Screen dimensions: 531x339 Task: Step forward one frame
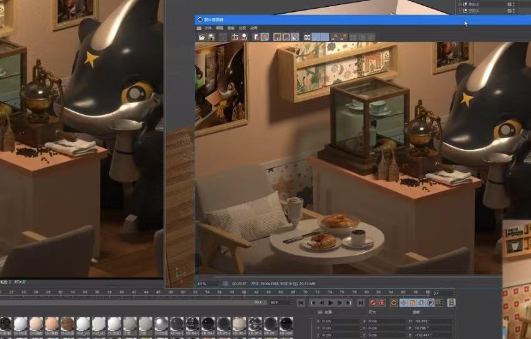pyautogui.click(x=339, y=303)
